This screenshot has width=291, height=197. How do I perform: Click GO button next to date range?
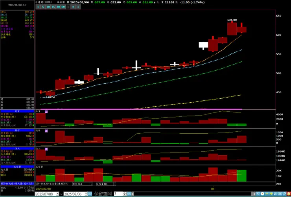pyautogui.click(x=90, y=194)
